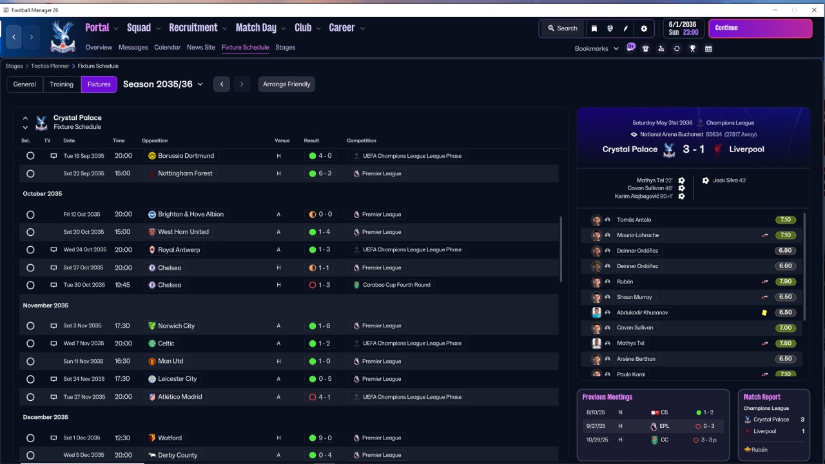This screenshot has width=825, height=464.
Task: Open the Overview sub-menu item
Action: pos(99,48)
